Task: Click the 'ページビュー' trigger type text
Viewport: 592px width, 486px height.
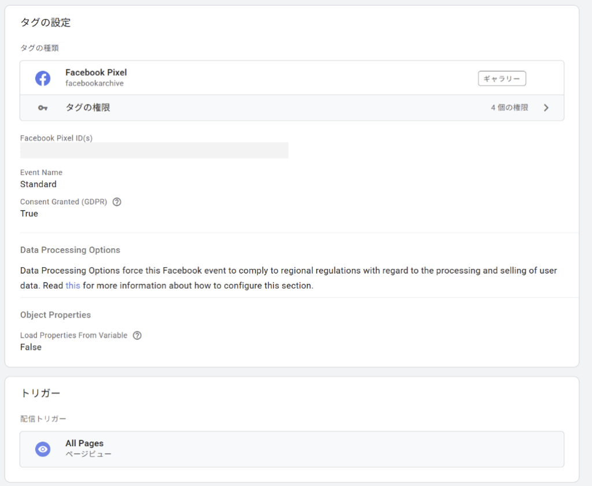Action: [88, 454]
